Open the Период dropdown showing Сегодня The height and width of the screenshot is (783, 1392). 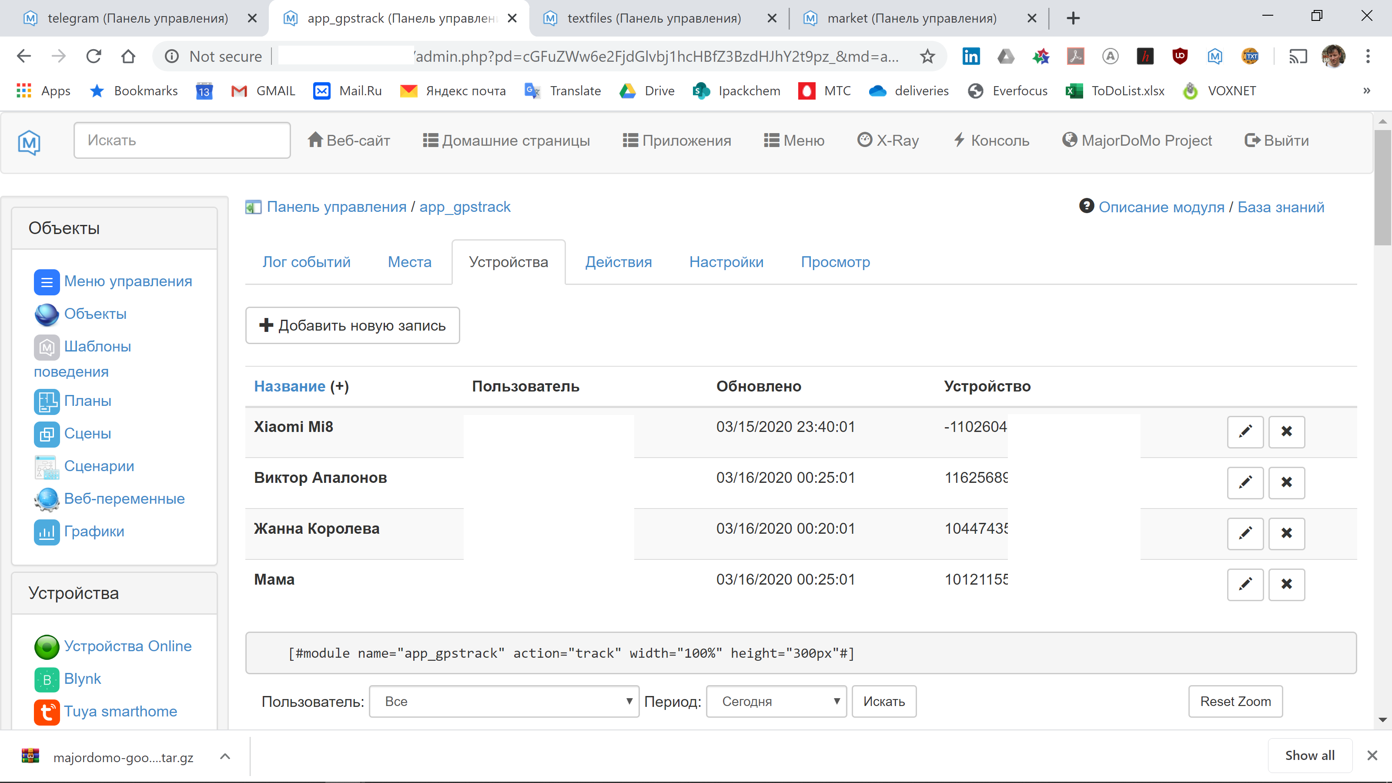click(x=776, y=701)
